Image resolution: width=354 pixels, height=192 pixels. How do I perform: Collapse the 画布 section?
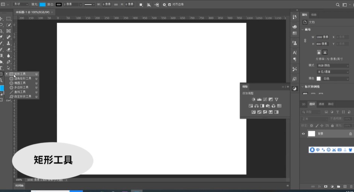(x=303, y=30)
